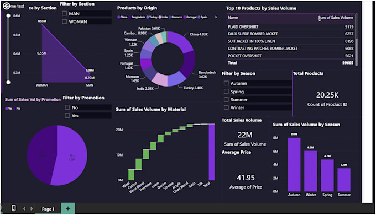Select the No slice of promotion pie
Screen dimensions: 376x215
click(x=42, y=153)
